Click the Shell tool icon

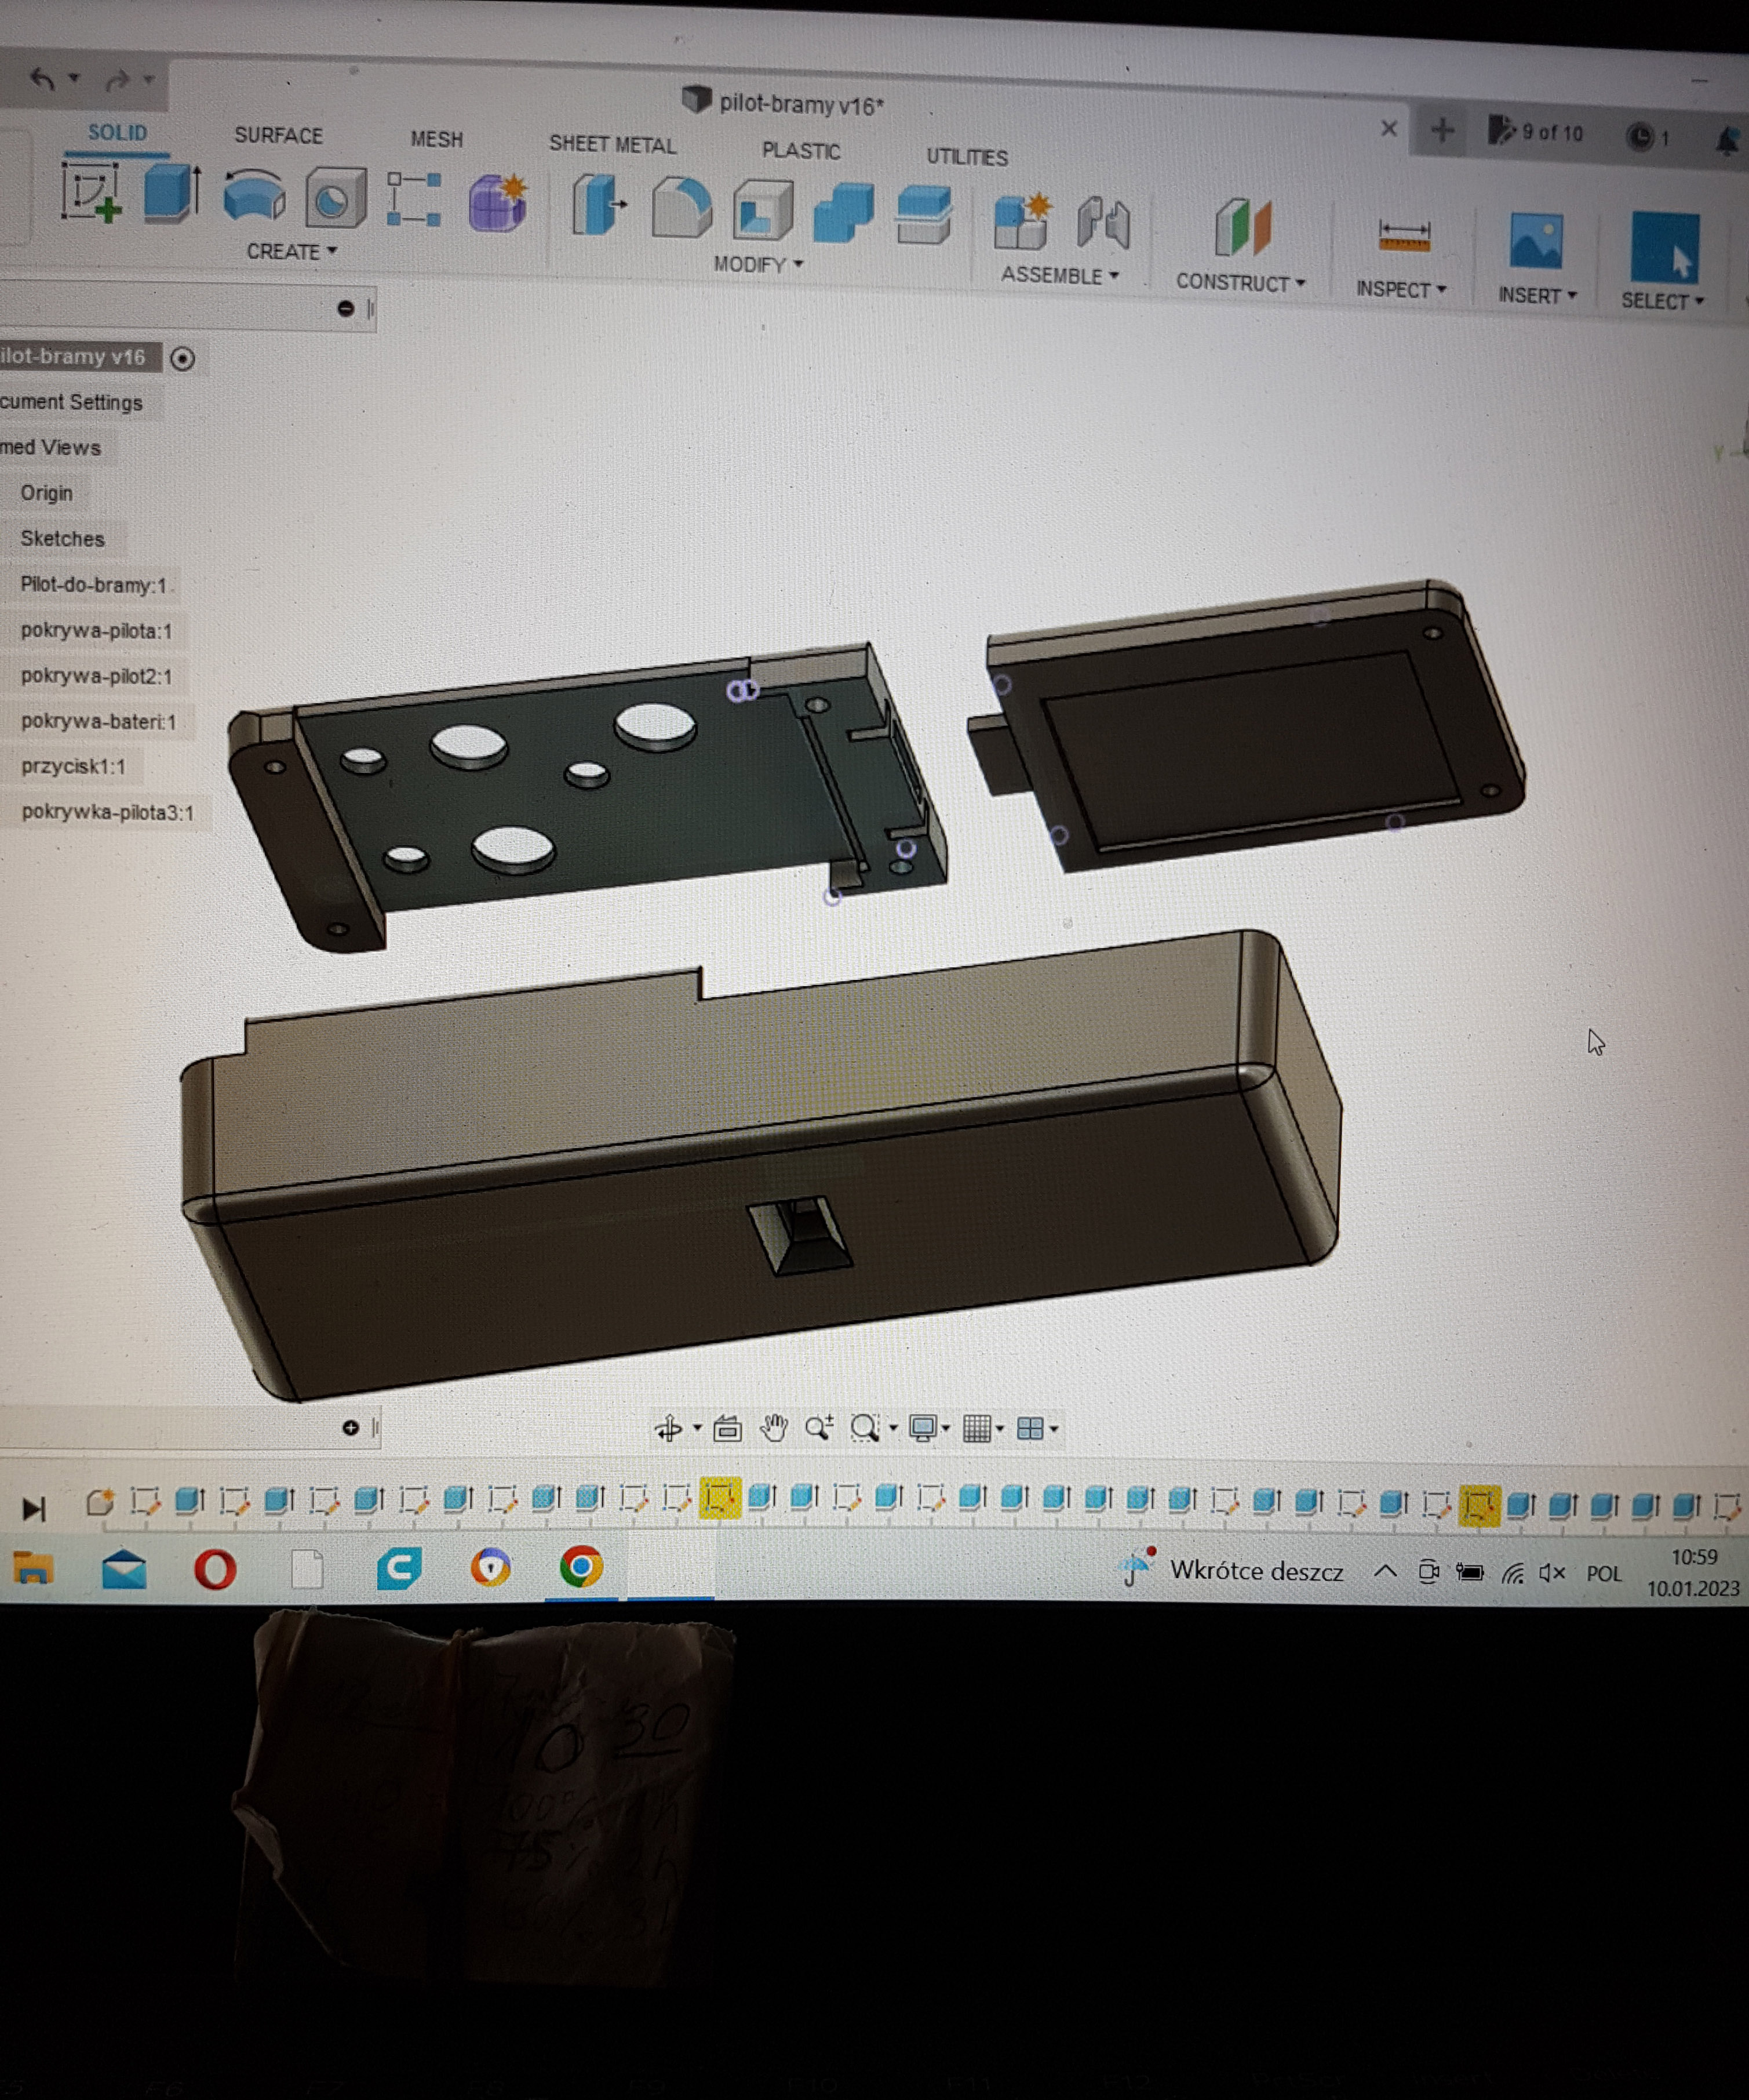[x=763, y=211]
